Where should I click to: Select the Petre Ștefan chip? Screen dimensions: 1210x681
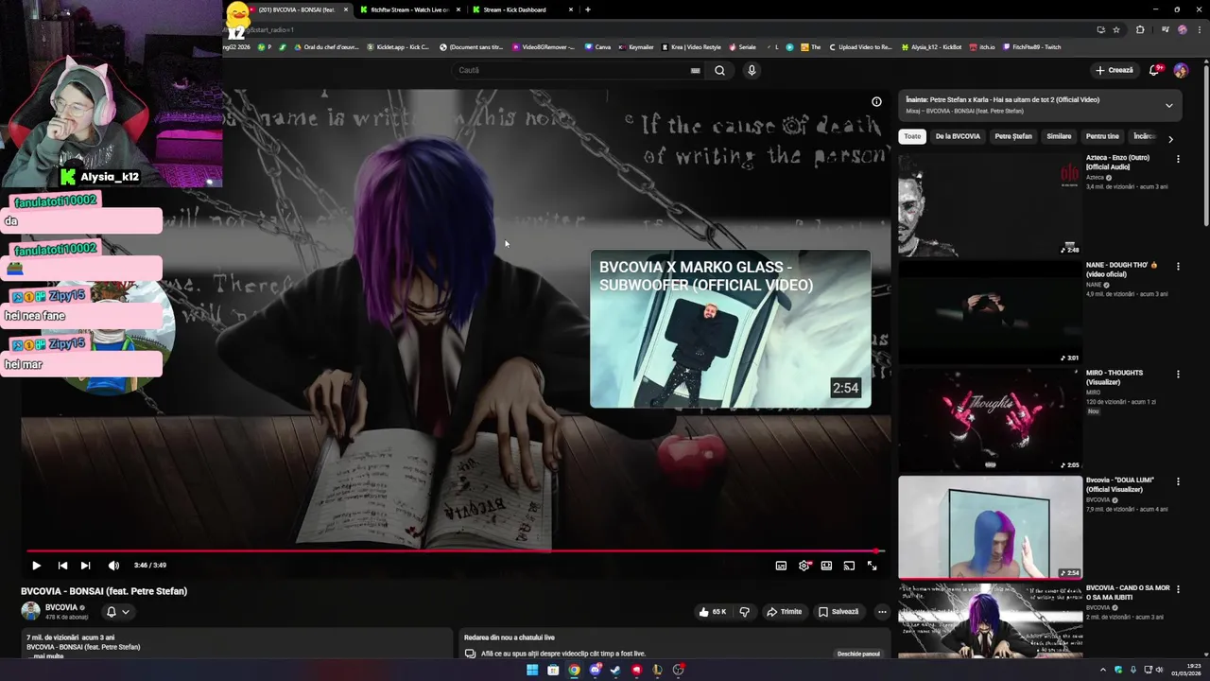(x=1013, y=136)
